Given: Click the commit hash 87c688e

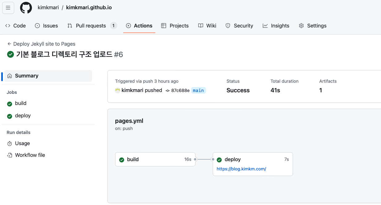Looking at the screenshot, I should 180,90.
